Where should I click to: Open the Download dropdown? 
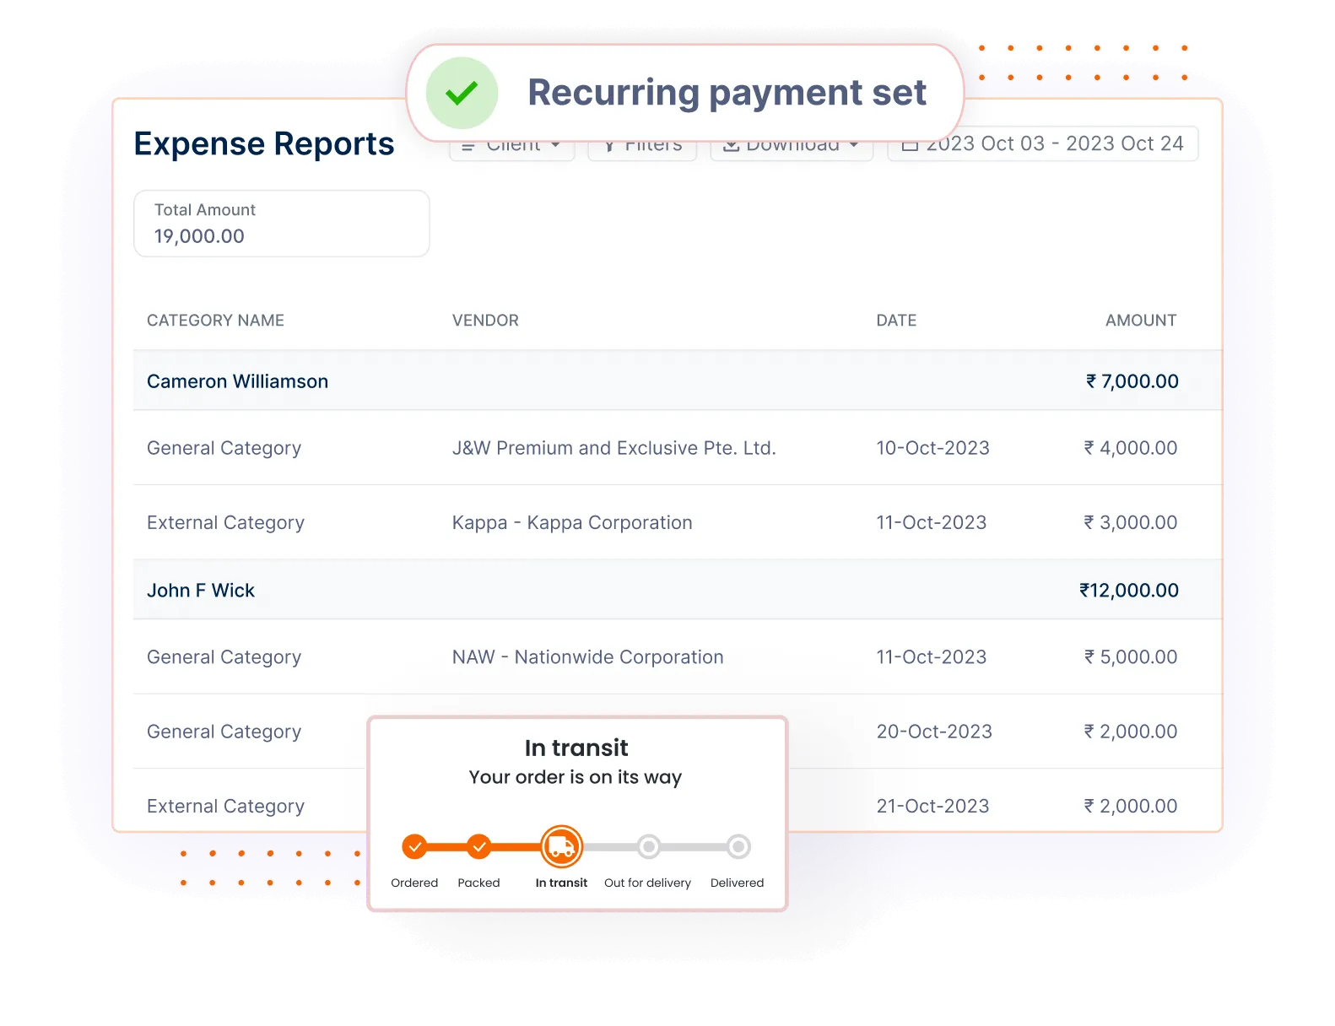[792, 151]
